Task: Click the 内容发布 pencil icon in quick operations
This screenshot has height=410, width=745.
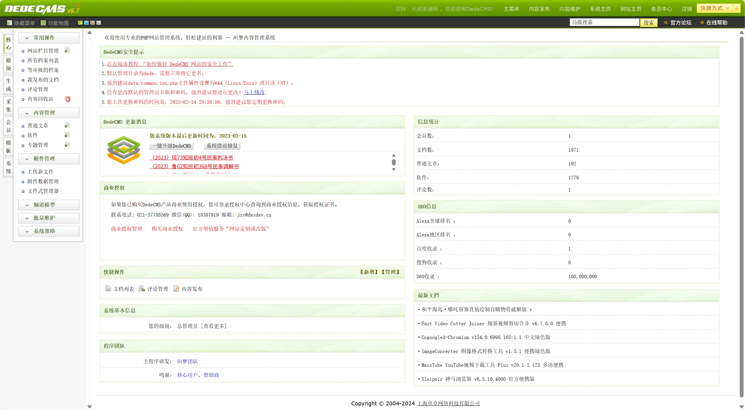Action: 176,288
